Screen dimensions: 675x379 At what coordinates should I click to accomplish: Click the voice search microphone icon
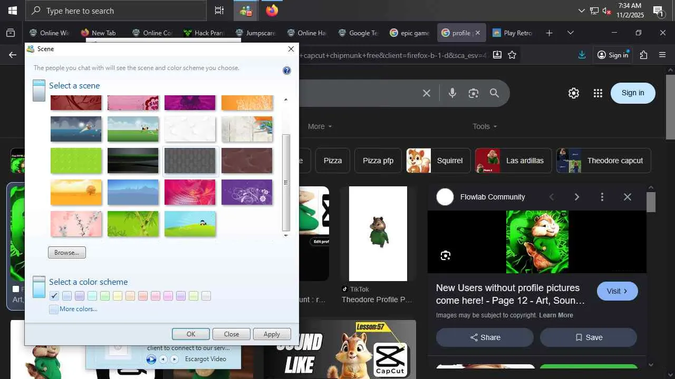click(452, 93)
